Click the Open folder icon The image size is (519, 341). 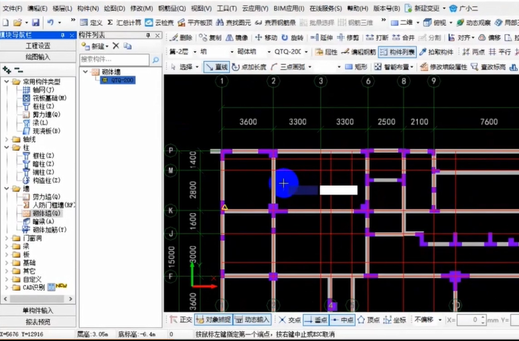click(17, 23)
